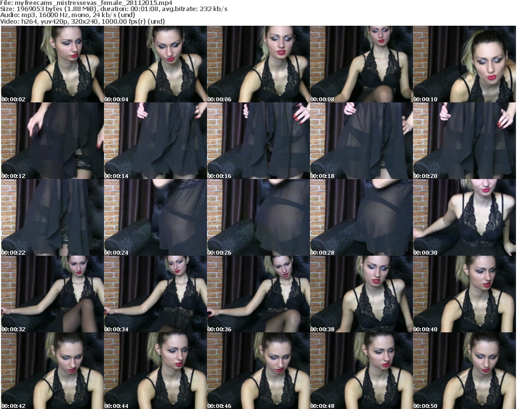Click the frame stamped 00:00:24
The width and height of the screenshot is (517, 409).
(x=156, y=218)
